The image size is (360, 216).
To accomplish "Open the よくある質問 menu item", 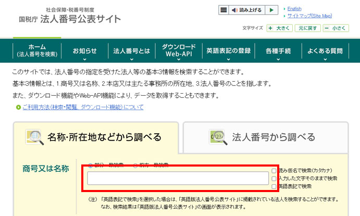I will 325,51.
